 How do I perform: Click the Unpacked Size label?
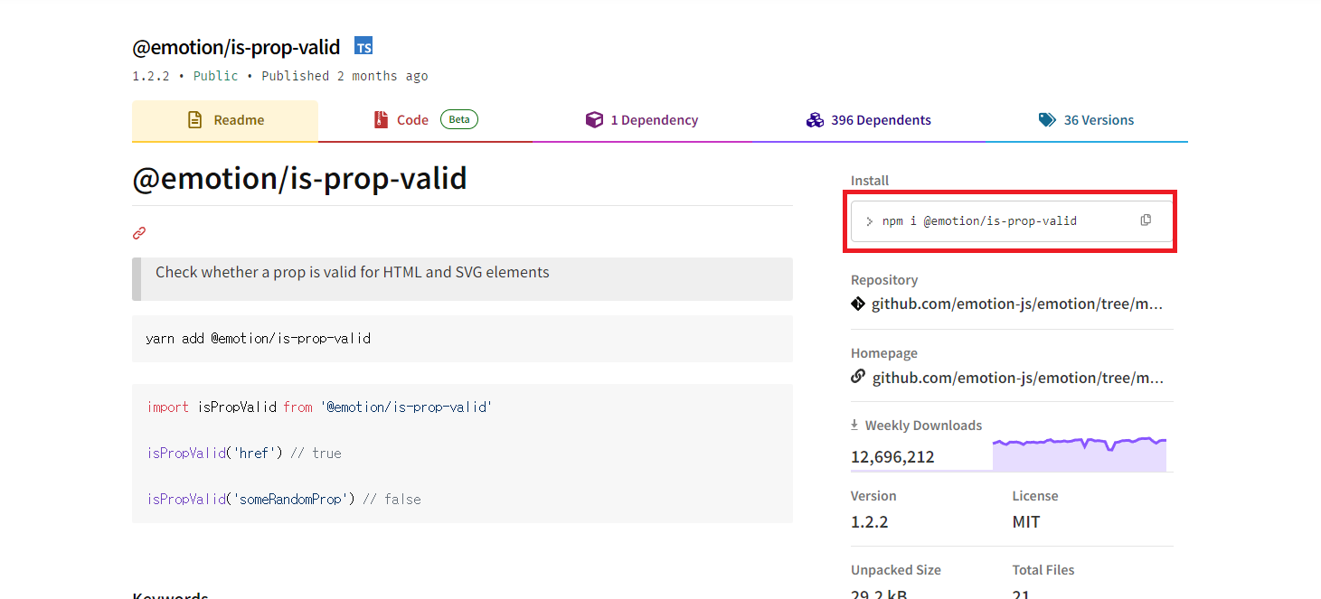coord(896,570)
